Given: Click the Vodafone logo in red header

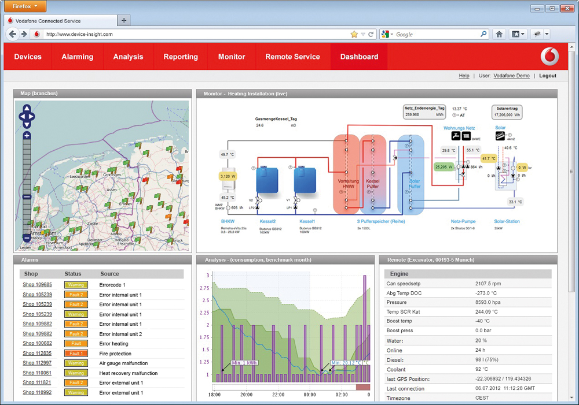Looking at the screenshot, I should click(x=549, y=57).
